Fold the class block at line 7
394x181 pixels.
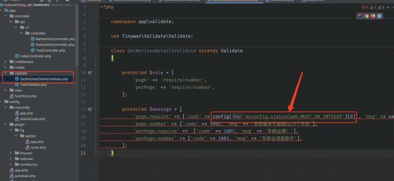click(x=98, y=51)
